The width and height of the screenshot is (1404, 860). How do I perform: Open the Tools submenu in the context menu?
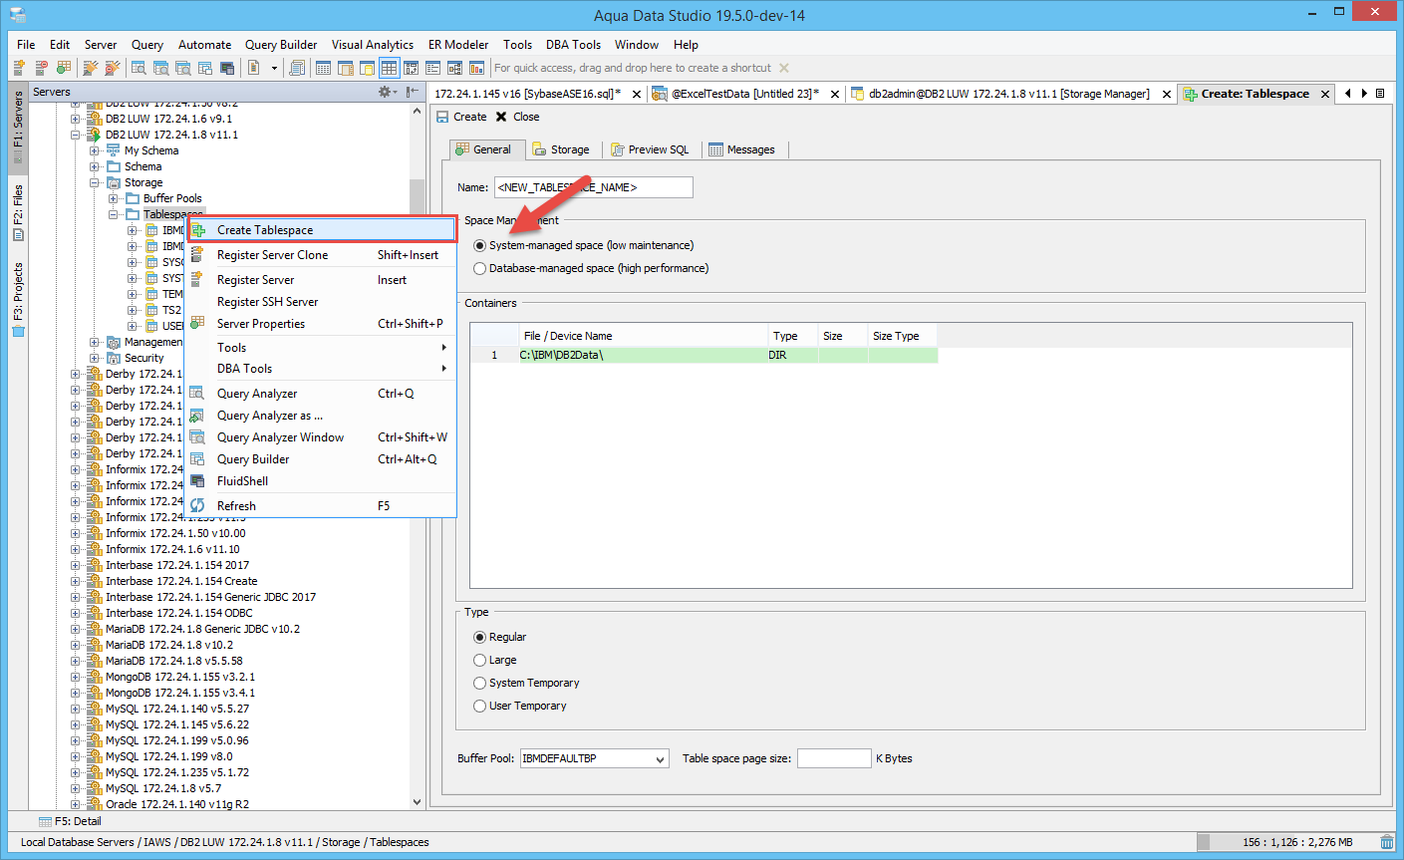point(321,348)
